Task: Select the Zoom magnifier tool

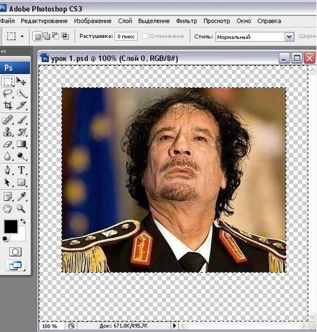Action: (22, 209)
